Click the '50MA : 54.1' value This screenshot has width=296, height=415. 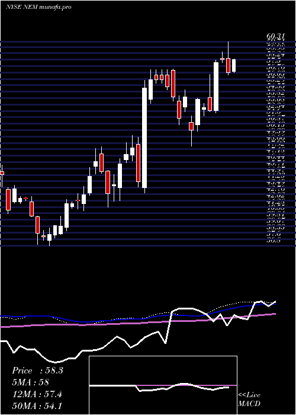(37, 406)
